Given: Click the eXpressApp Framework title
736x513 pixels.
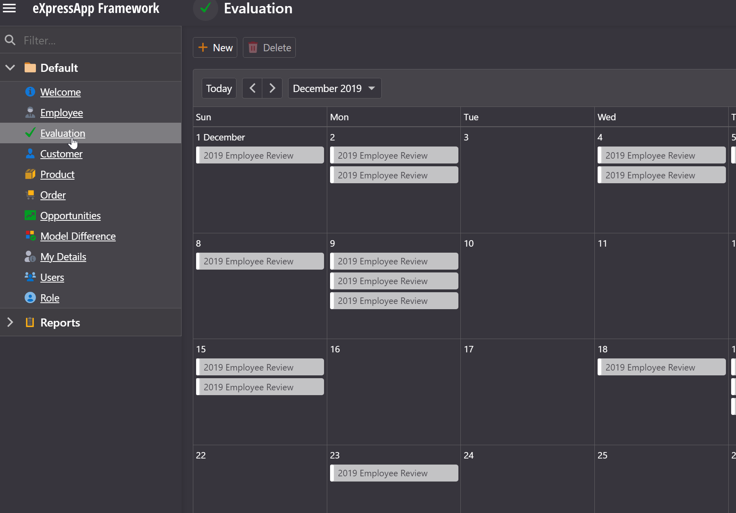Looking at the screenshot, I should click(96, 8).
